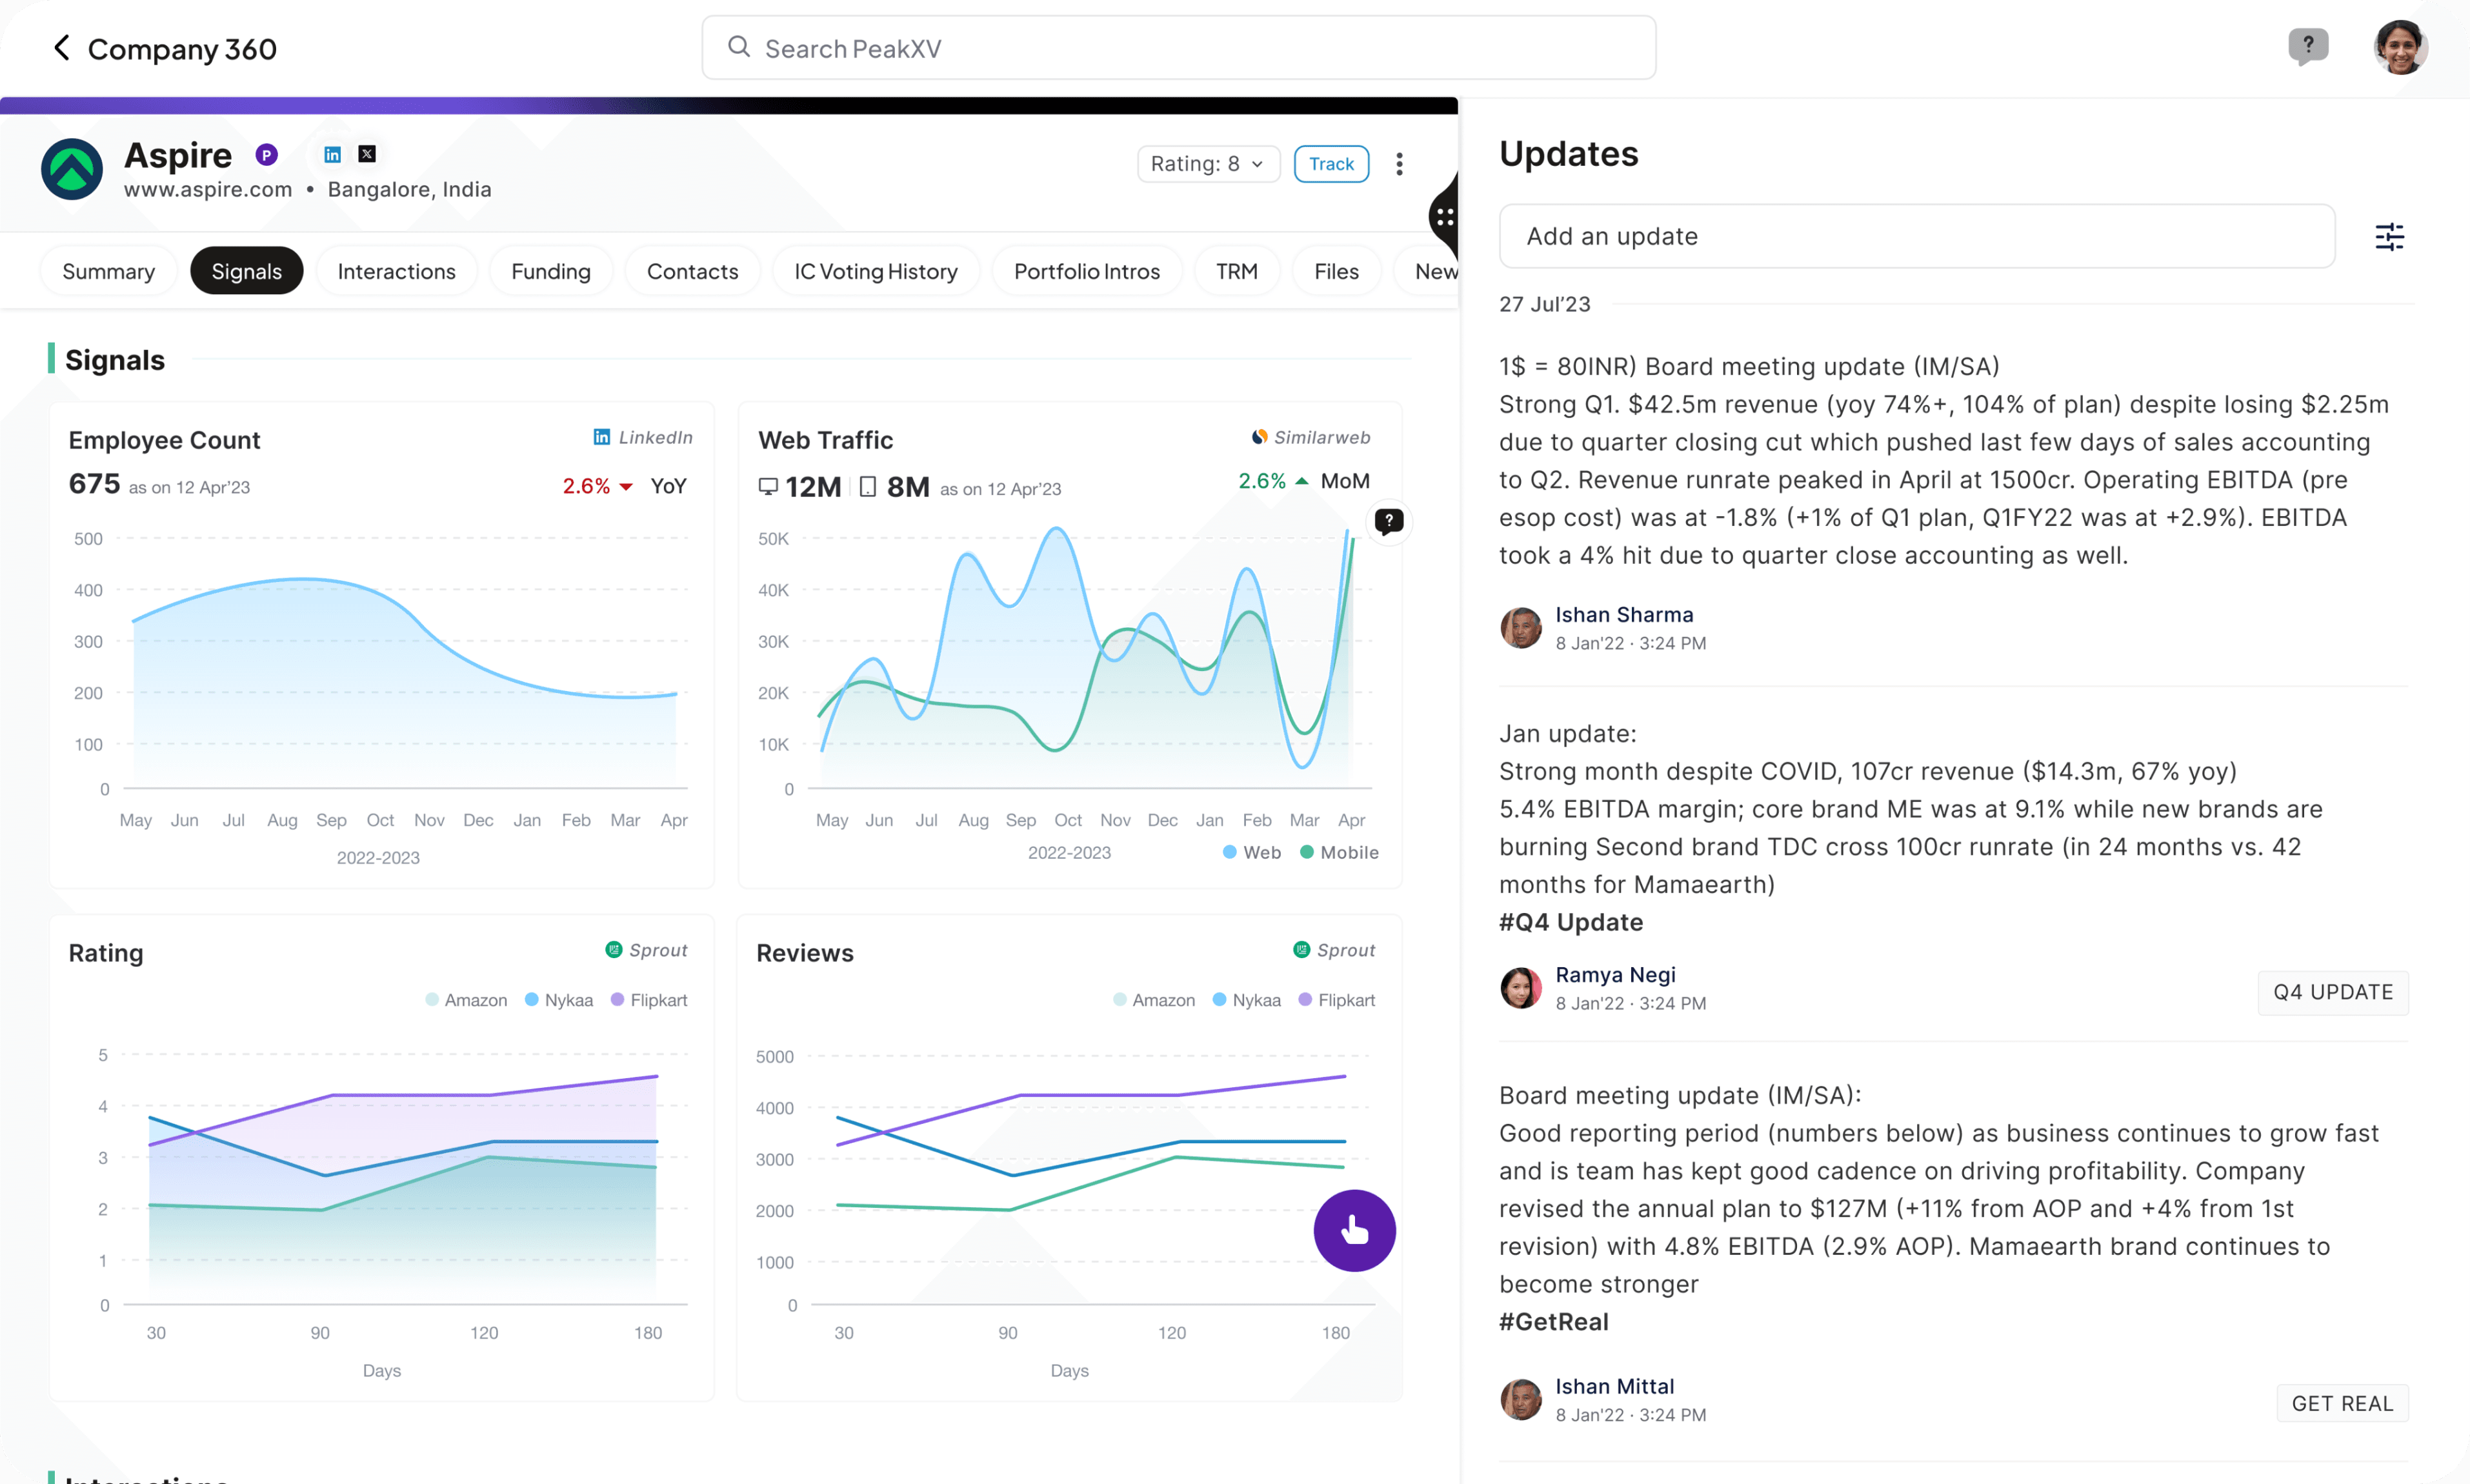Open the Rating: 8 dropdown
2470x1484 pixels.
1208,164
